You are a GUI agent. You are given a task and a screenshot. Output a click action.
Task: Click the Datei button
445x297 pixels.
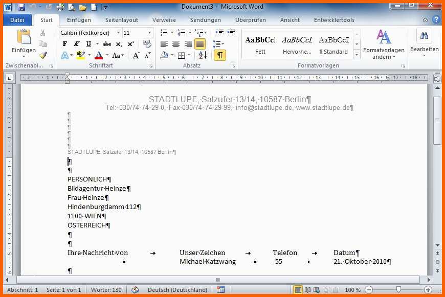[x=17, y=20]
